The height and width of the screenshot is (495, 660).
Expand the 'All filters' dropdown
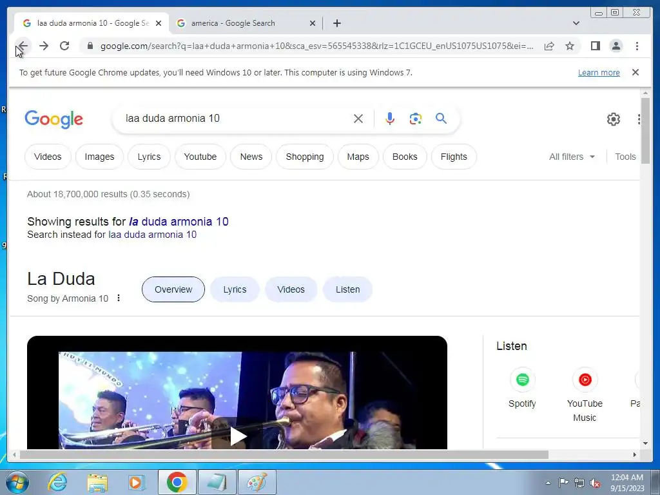click(572, 157)
